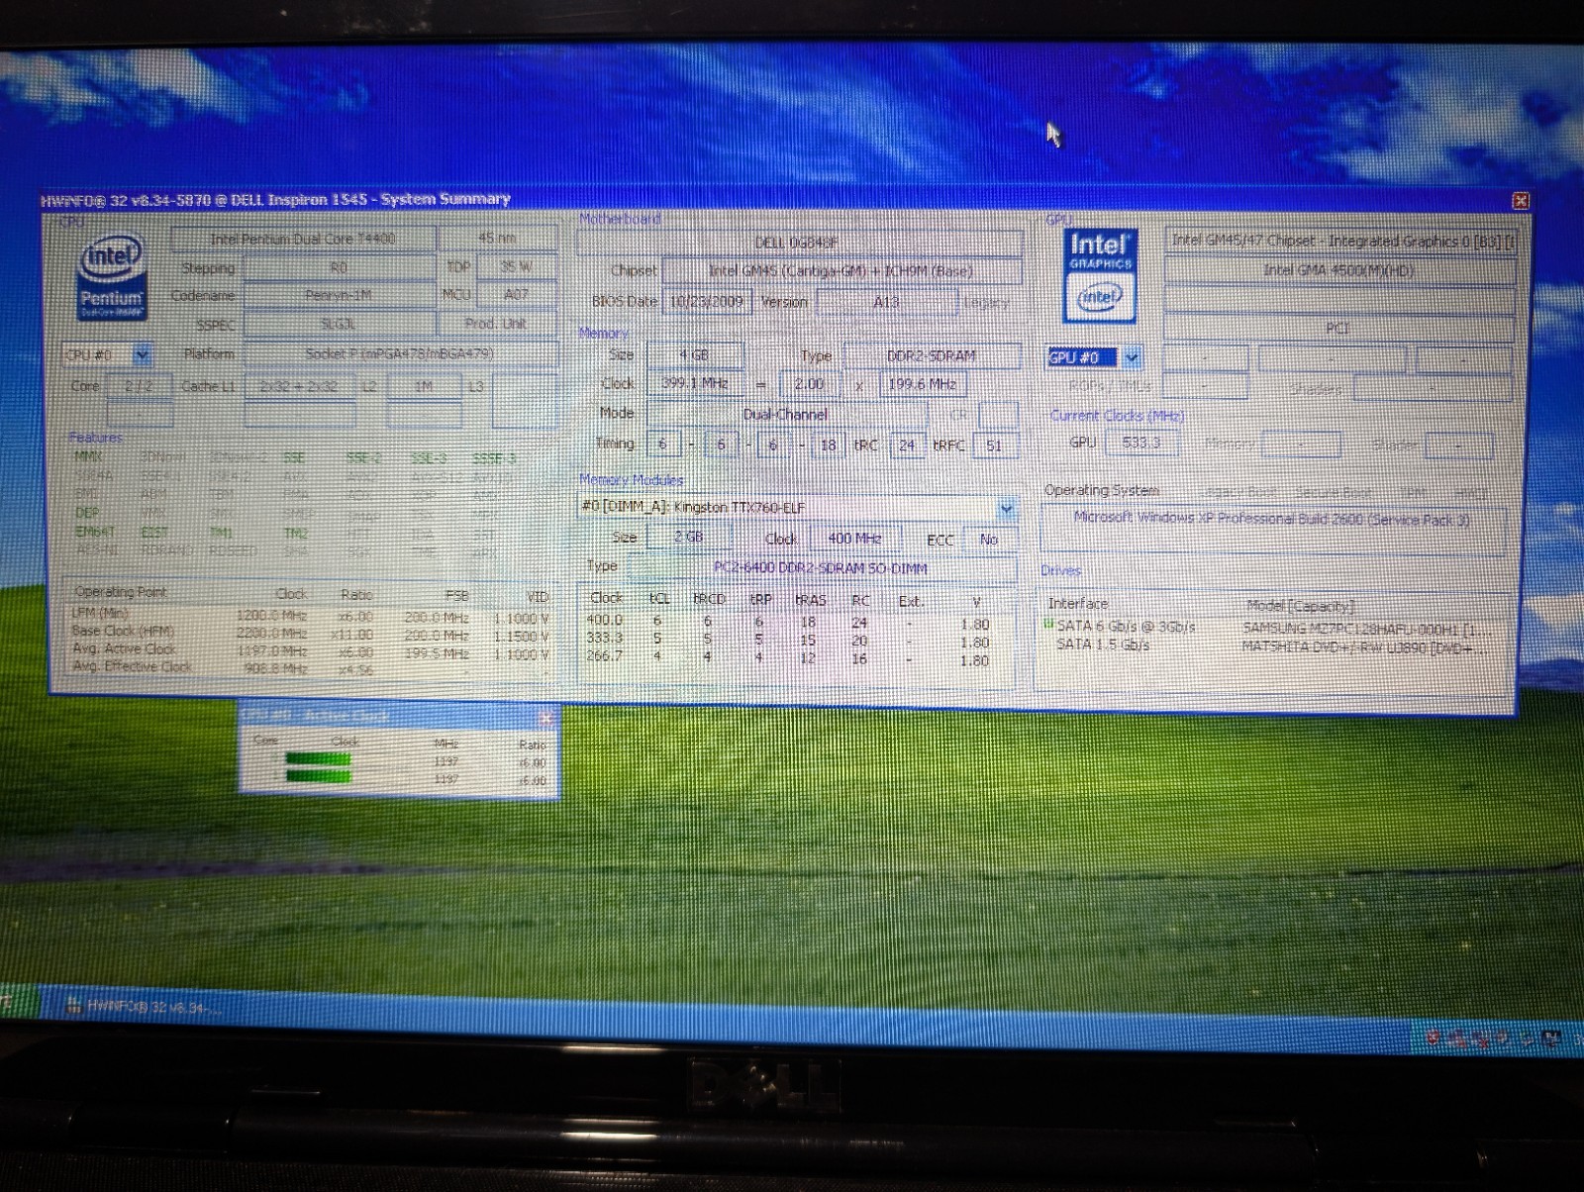Click the Intel Pentium CPU logo
1584x1192 pixels.
(112, 278)
